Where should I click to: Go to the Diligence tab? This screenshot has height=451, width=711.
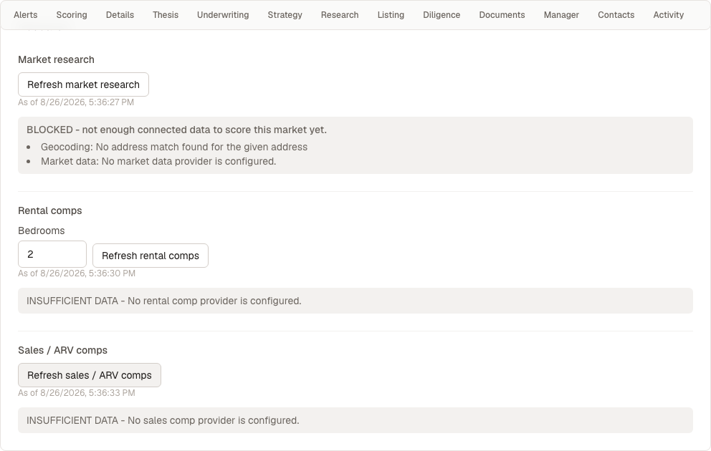[x=442, y=15]
